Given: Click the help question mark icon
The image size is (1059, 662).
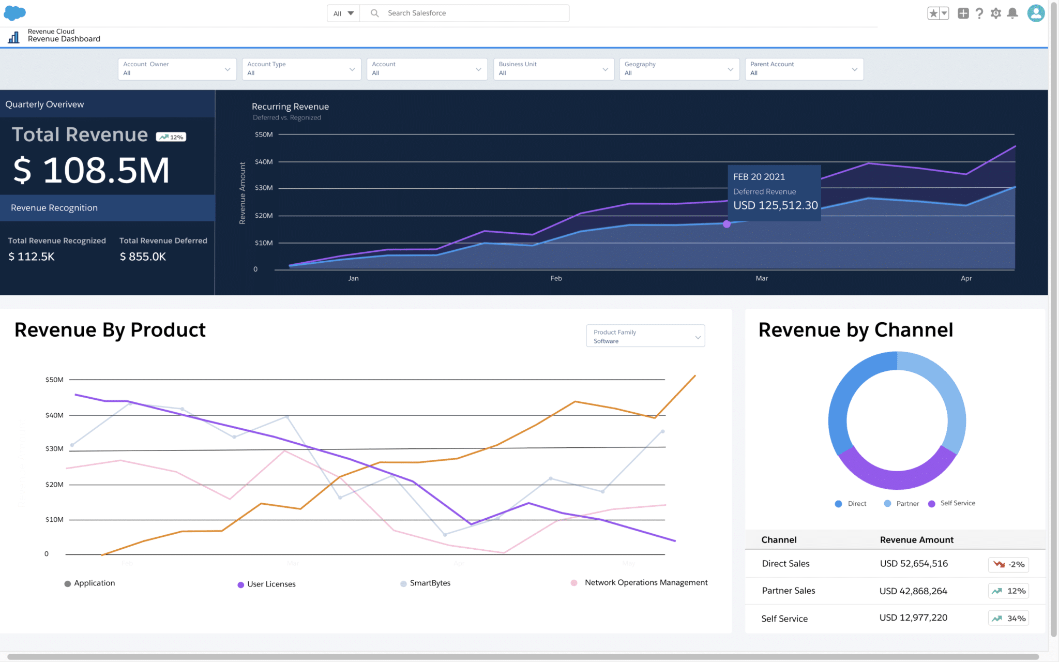Looking at the screenshot, I should pos(979,13).
